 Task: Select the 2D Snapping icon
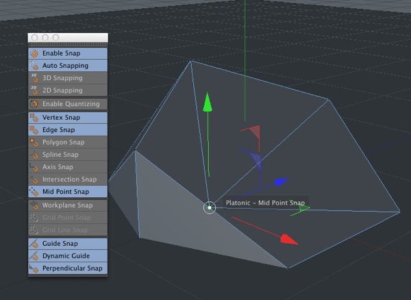pos(34,90)
